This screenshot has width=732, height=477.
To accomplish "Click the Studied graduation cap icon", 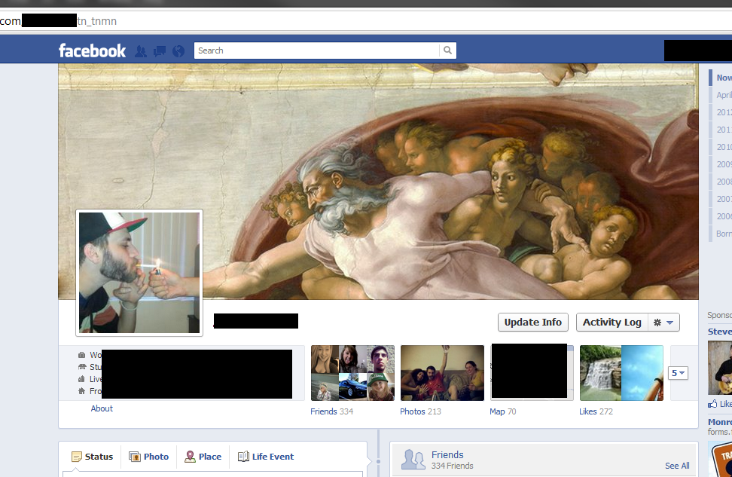I will (81, 367).
